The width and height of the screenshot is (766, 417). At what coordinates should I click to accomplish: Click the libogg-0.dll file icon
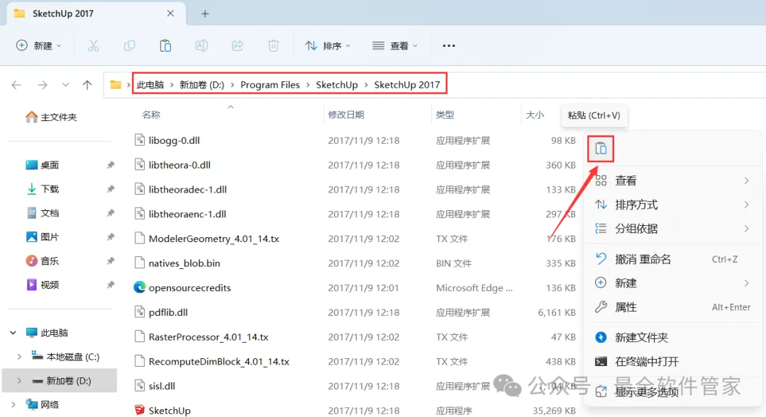point(140,140)
